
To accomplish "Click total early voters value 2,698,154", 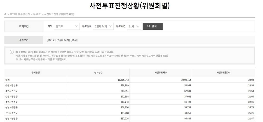I will pos(186,80).
